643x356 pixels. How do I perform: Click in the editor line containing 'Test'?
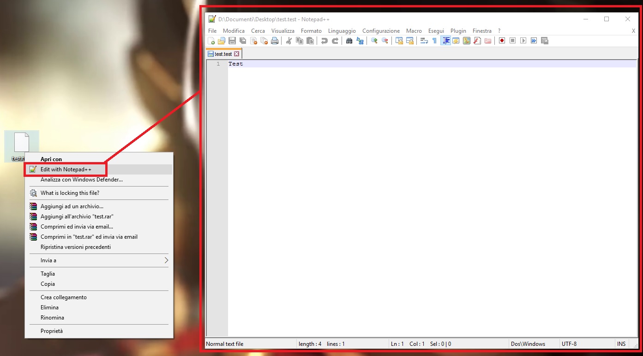tap(323, 64)
